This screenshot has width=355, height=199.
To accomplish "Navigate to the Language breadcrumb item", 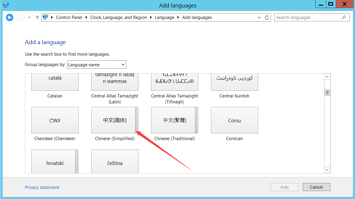I will (x=164, y=17).
